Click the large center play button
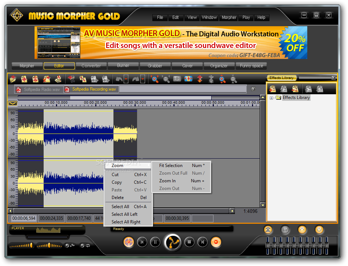The image size is (348, 266). click(172, 242)
